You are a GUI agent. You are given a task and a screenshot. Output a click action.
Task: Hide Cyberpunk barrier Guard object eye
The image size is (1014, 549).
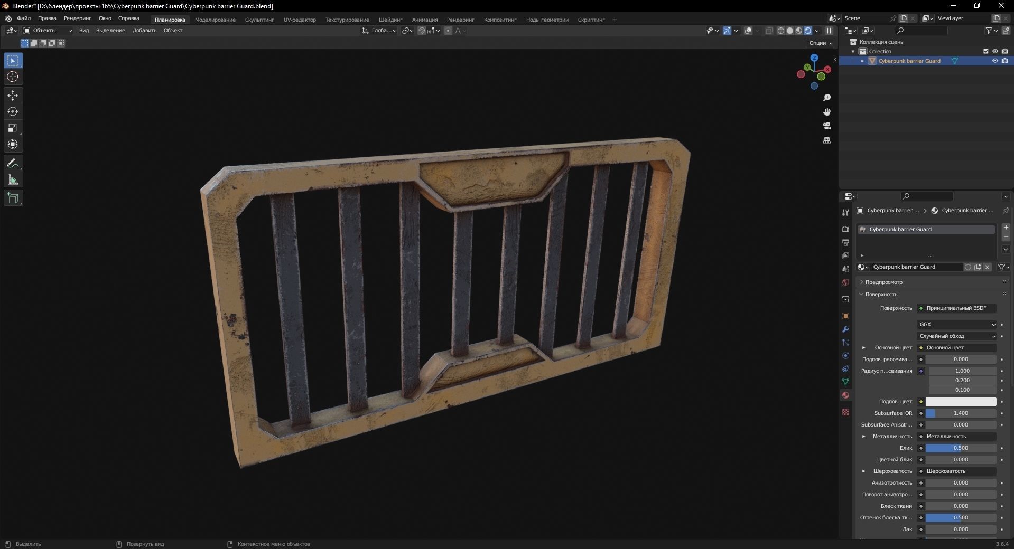tap(995, 61)
